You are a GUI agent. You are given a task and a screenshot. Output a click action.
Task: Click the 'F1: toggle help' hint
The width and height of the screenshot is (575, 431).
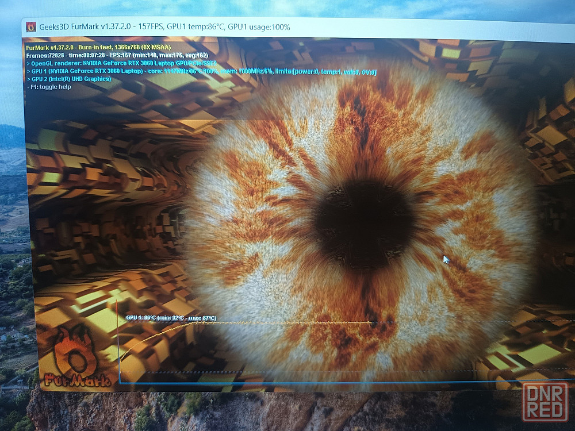[49, 87]
